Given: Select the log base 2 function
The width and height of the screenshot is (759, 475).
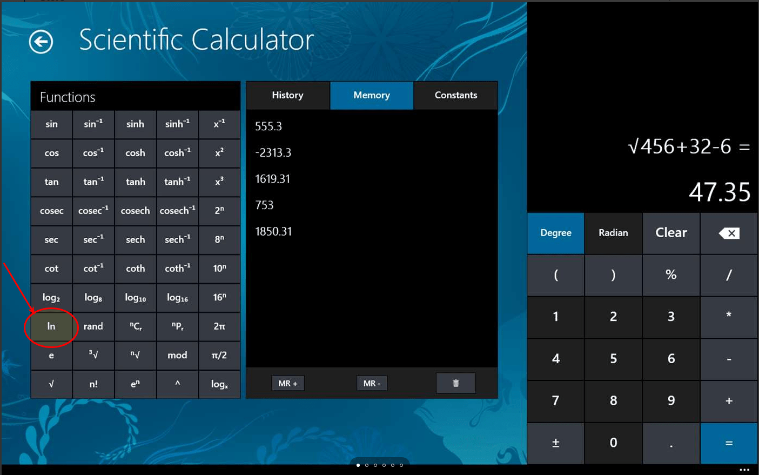Looking at the screenshot, I should click(51, 297).
